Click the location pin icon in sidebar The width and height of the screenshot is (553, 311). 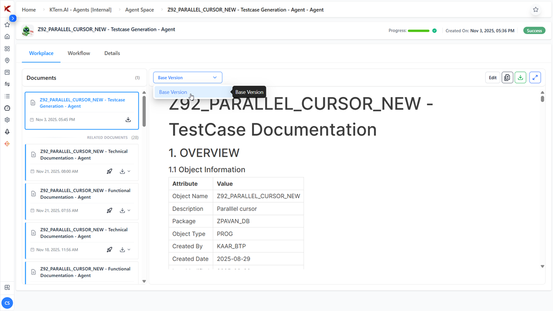point(7,61)
